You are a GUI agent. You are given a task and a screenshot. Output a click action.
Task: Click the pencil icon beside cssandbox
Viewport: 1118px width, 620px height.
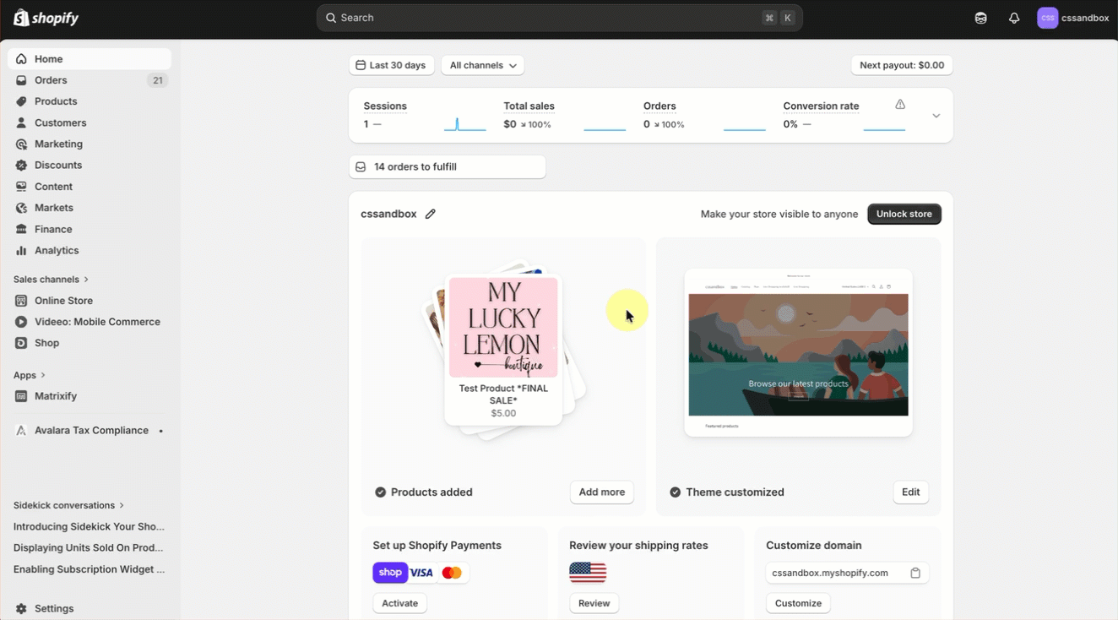point(431,214)
